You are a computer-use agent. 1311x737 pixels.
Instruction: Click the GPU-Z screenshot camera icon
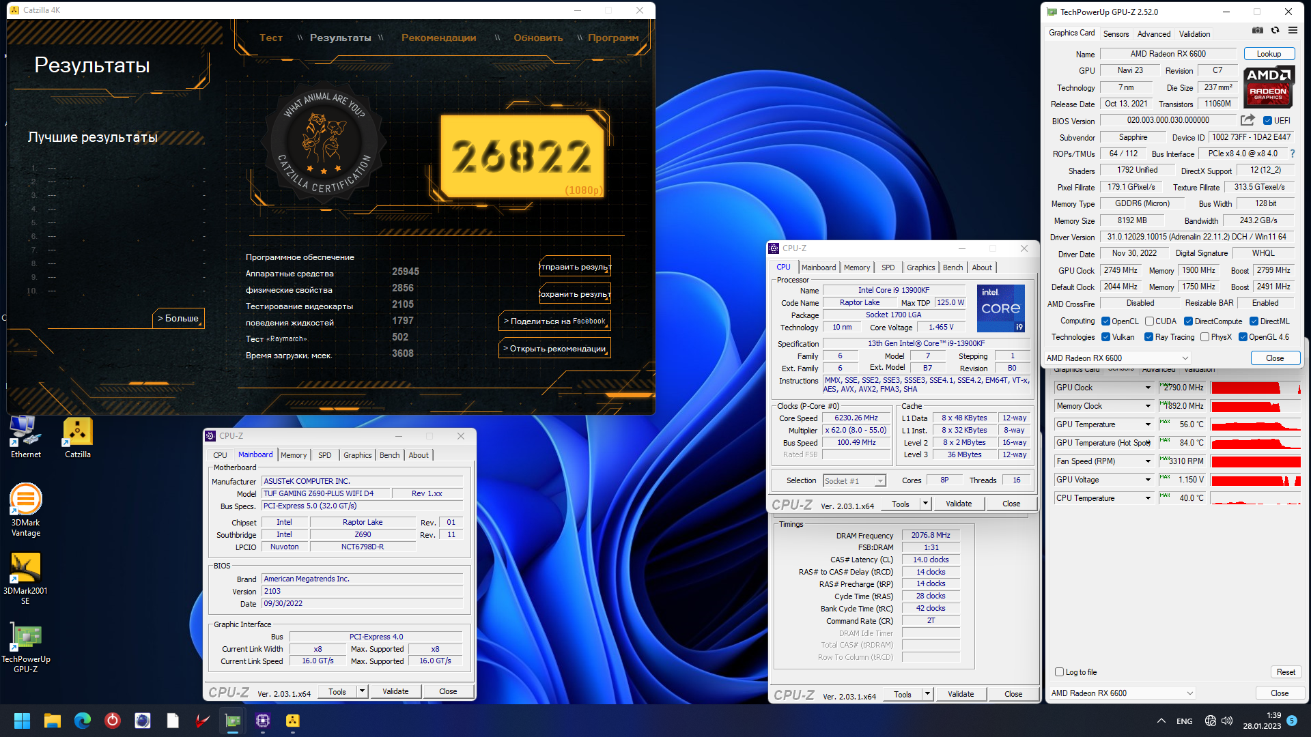click(x=1258, y=31)
